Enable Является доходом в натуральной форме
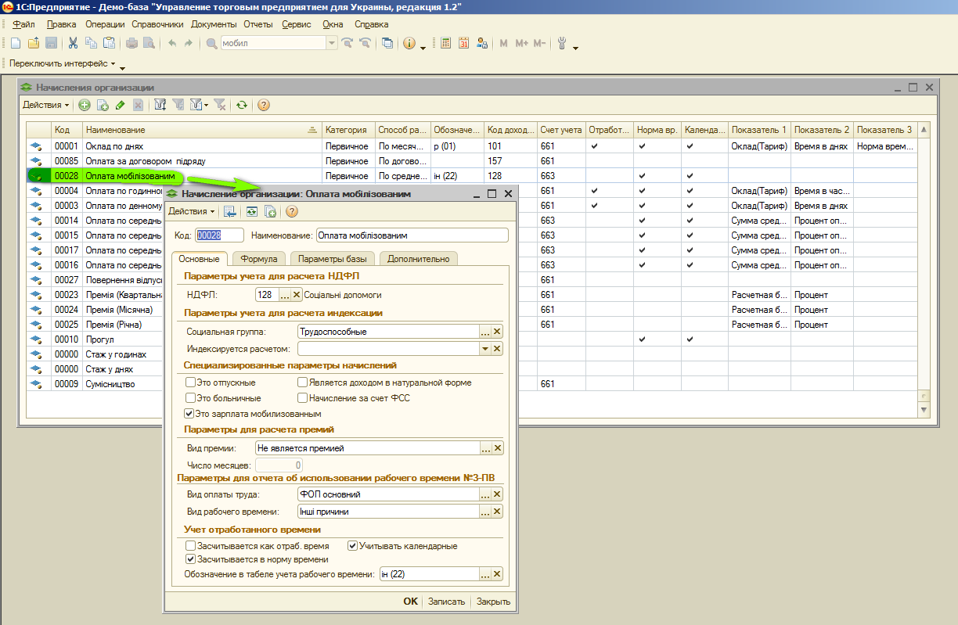958x625 pixels. [302, 383]
